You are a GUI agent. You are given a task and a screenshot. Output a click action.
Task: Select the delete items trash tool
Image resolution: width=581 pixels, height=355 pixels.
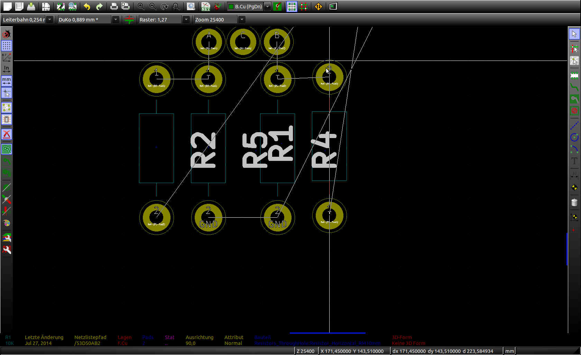point(574,202)
